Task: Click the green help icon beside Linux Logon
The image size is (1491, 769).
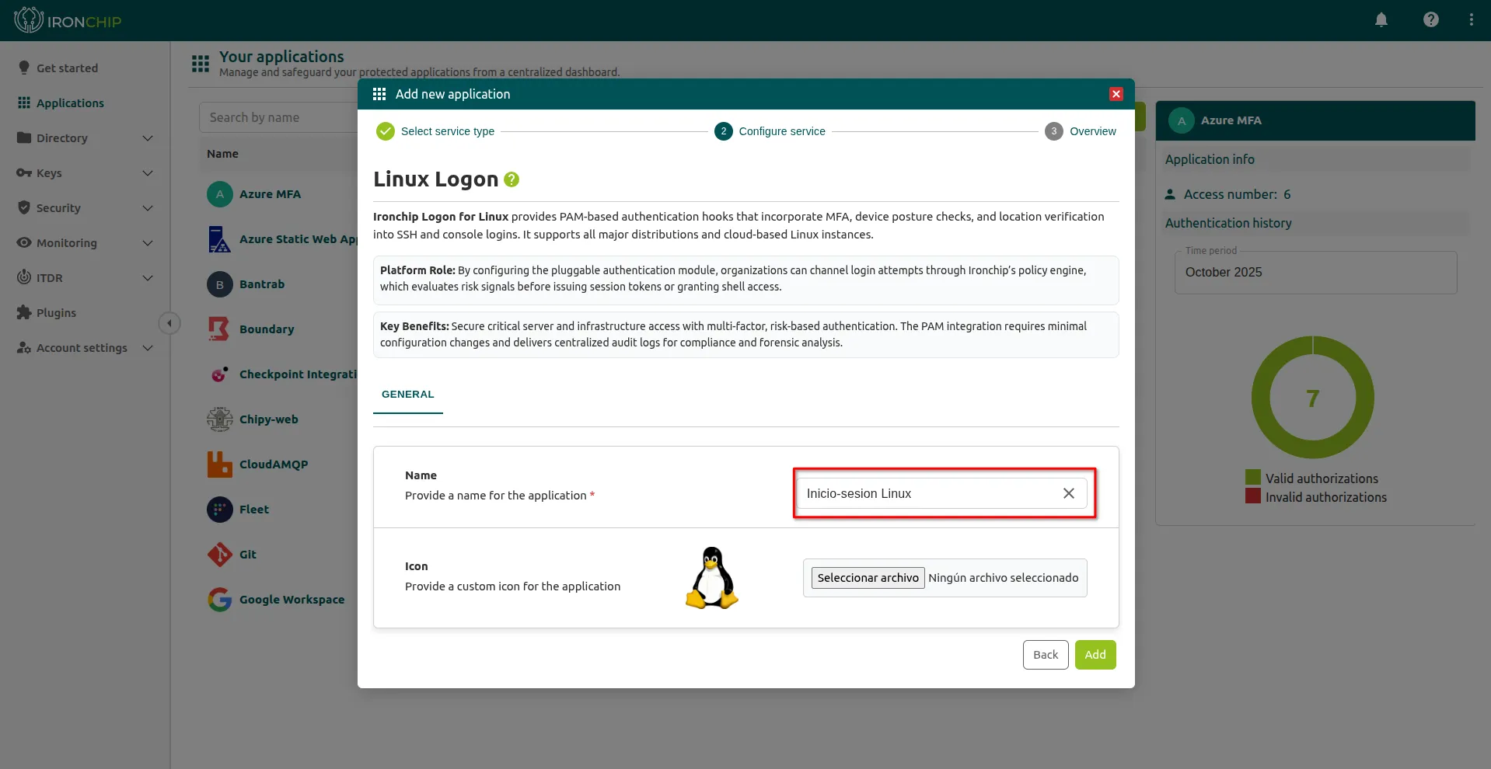Action: (x=512, y=179)
